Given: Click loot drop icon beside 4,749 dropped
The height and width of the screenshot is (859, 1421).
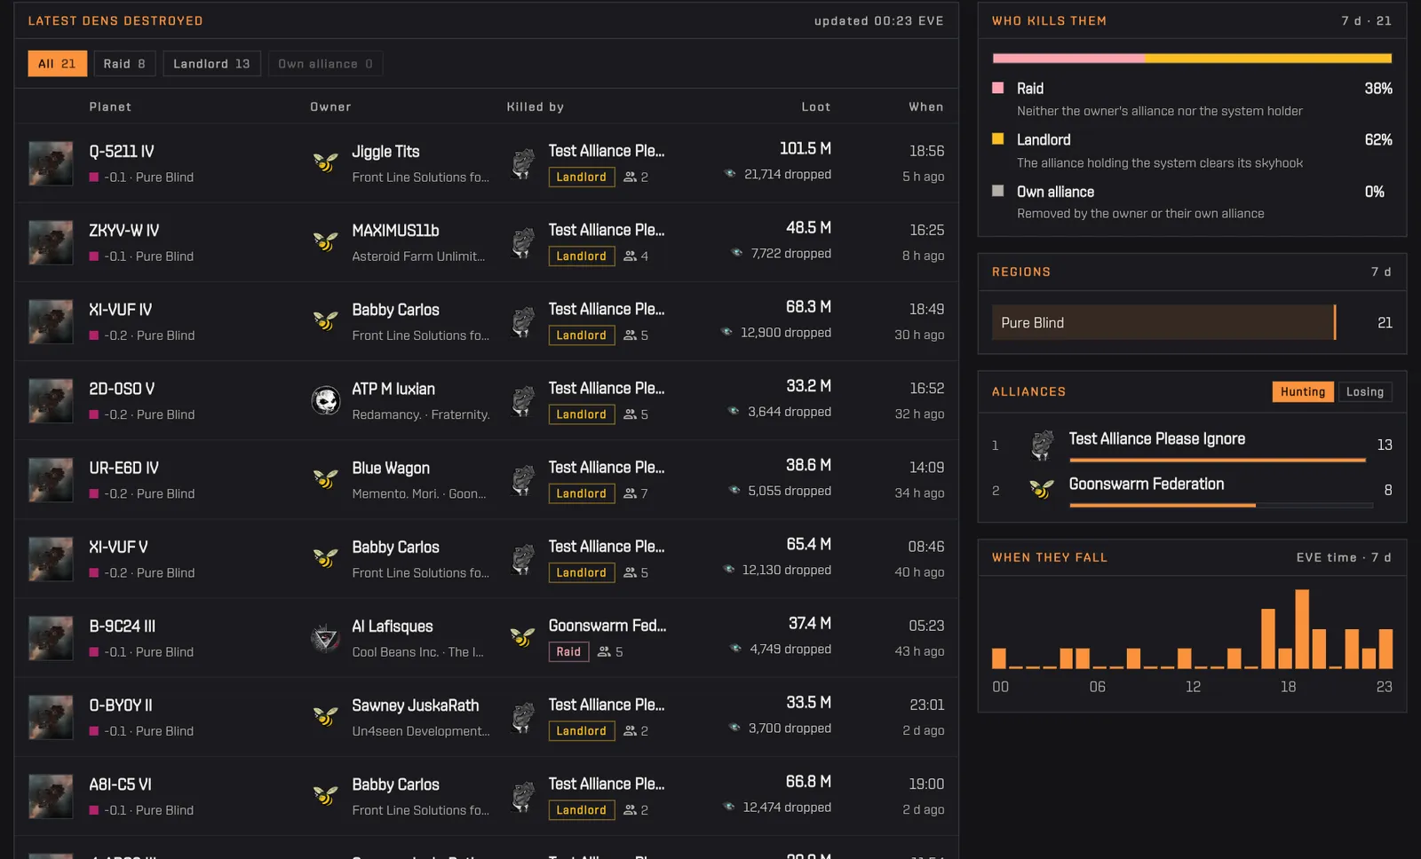Looking at the screenshot, I should pyautogui.click(x=735, y=649).
